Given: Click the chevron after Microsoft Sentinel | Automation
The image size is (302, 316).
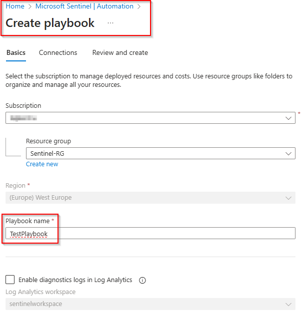Looking at the screenshot, I should [x=139, y=6].
